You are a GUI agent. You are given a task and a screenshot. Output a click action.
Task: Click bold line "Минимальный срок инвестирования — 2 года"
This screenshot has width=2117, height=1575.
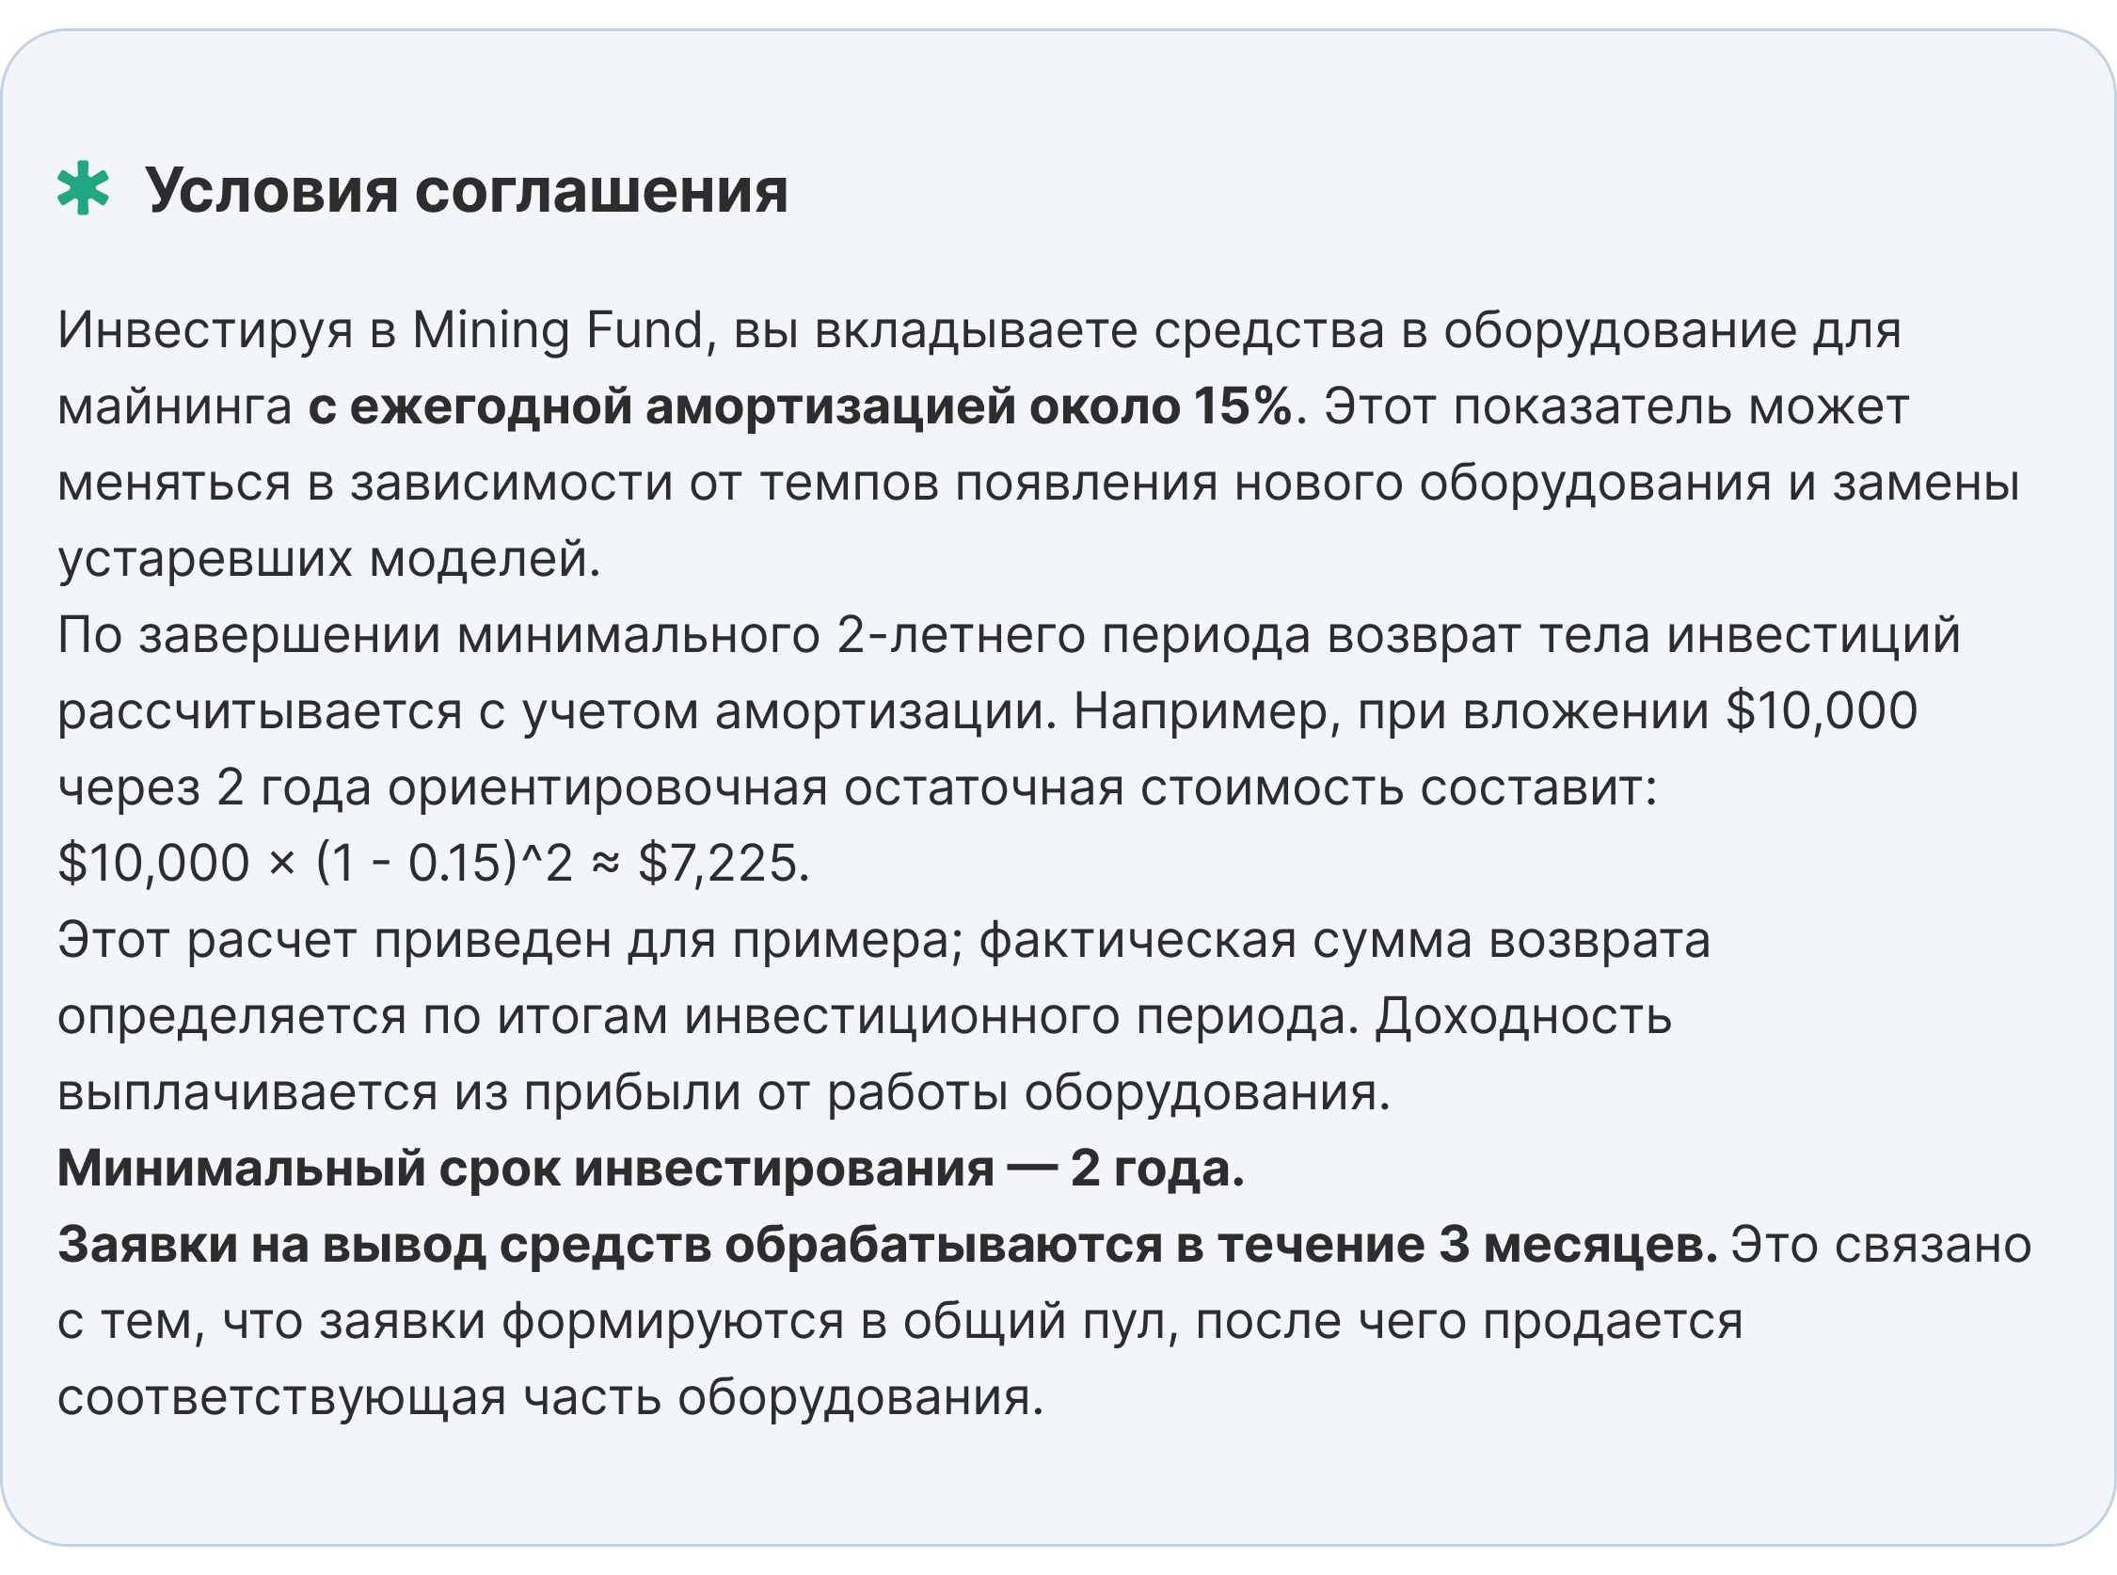tap(650, 1169)
